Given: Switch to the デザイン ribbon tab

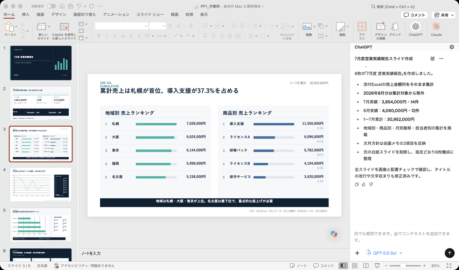Looking at the screenshot, I should [59, 15].
